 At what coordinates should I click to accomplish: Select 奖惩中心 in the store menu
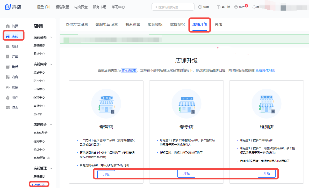[39, 73]
